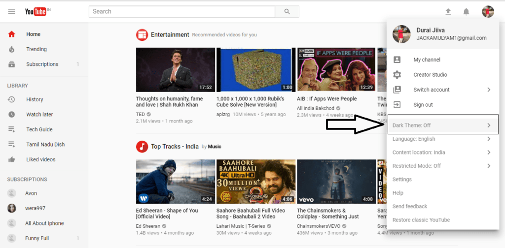The height and width of the screenshot is (248, 505).
Task: Click the Trending flame icon
Action: [x=12, y=49]
